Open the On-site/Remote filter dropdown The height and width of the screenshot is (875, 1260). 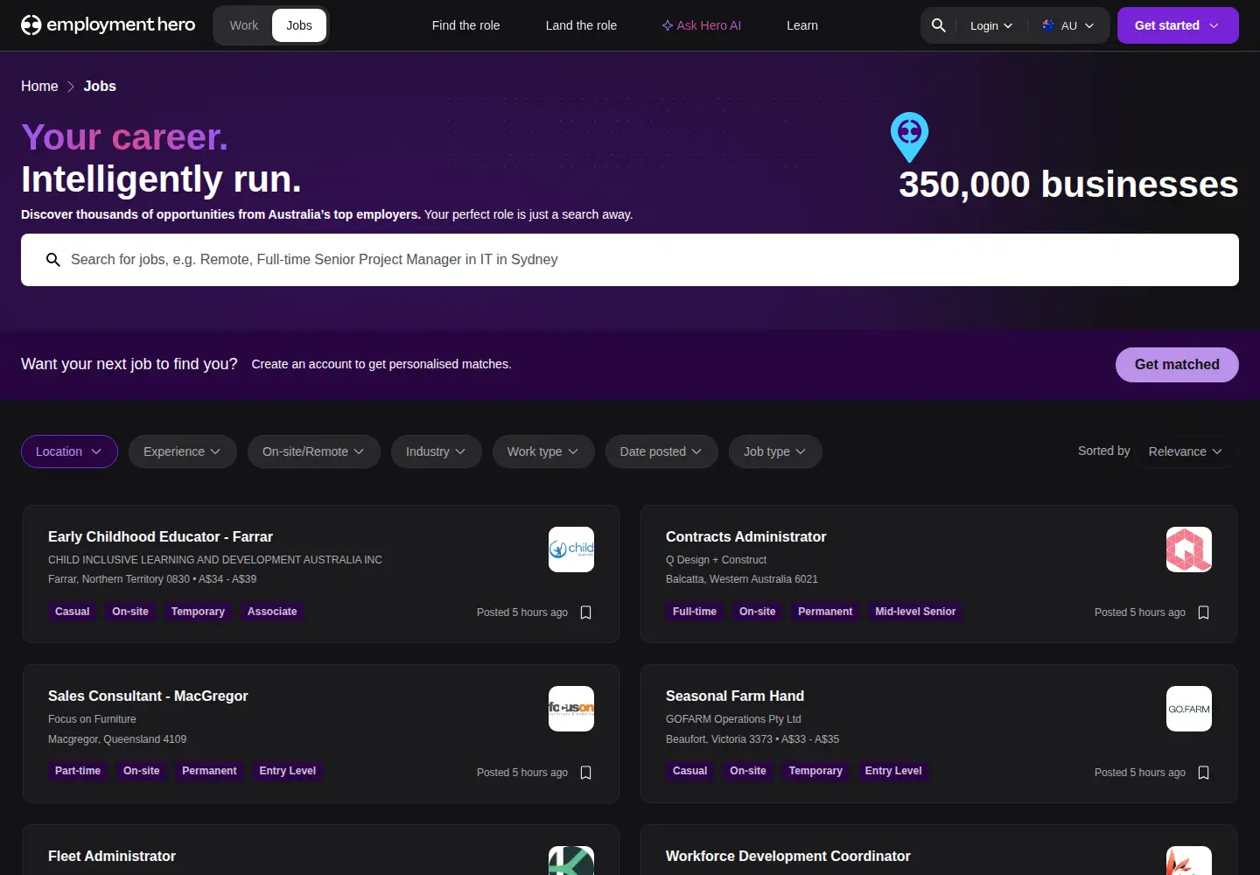tap(314, 451)
